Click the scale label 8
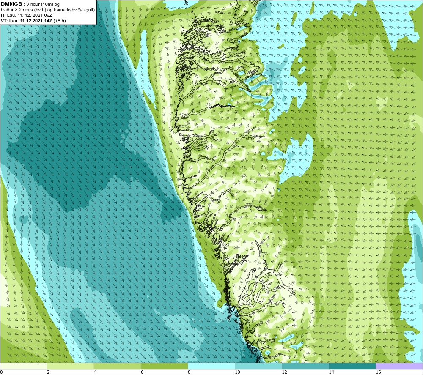 pyautogui.click(x=189, y=372)
